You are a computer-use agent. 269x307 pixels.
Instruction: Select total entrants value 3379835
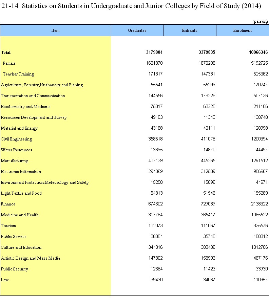tap(207, 52)
